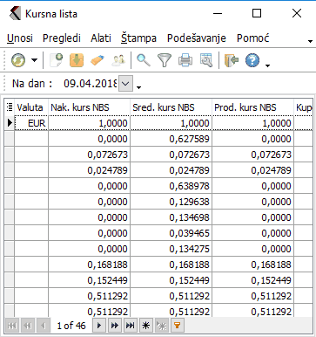Open the Na dan date dropdown
316x337 pixels.
125,84
